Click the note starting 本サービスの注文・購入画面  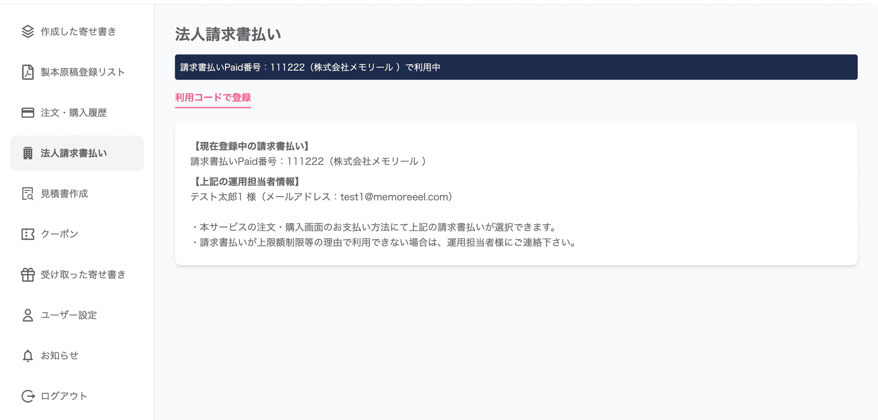point(375,227)
